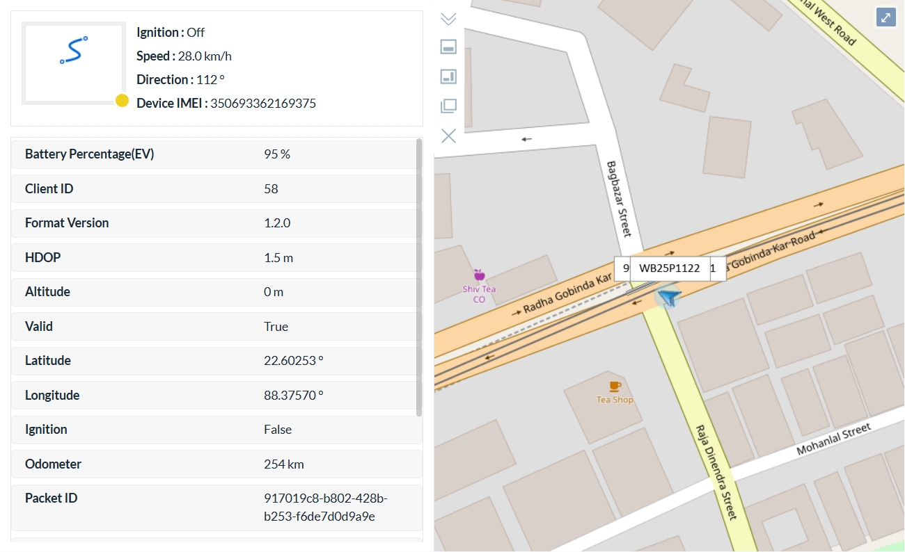Click the Device IMEI number
This screenshot has width=905, height=552.
coord(263,104)
